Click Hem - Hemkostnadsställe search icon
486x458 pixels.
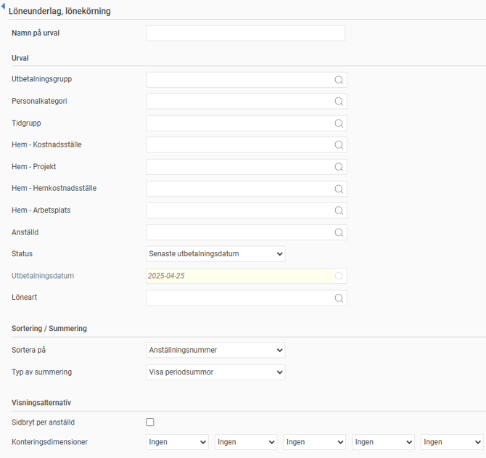click(x=339, y=189)
